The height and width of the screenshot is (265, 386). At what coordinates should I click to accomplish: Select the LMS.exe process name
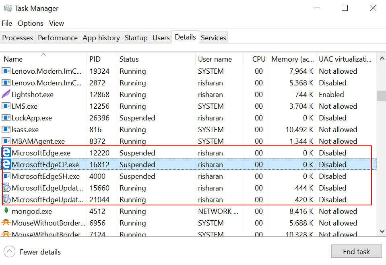point(25,106)
